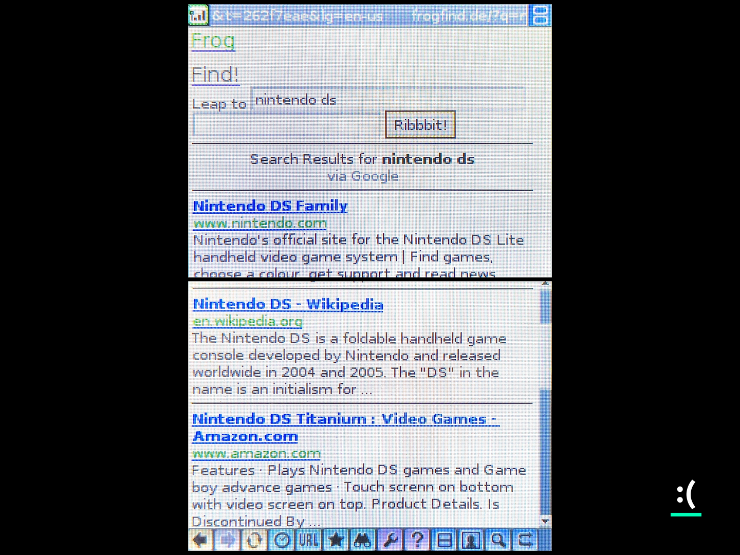Click the 'via Google' text
The image size is (740, 555).
coord(363,176)
